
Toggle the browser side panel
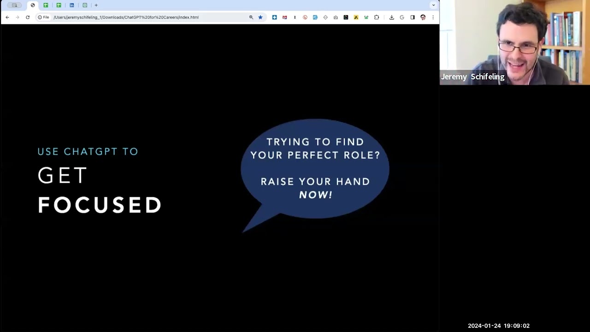point(413,17)
